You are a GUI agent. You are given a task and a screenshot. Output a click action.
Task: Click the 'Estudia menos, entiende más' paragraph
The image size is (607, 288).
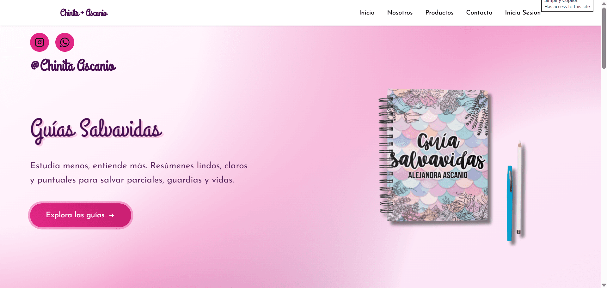138,173
